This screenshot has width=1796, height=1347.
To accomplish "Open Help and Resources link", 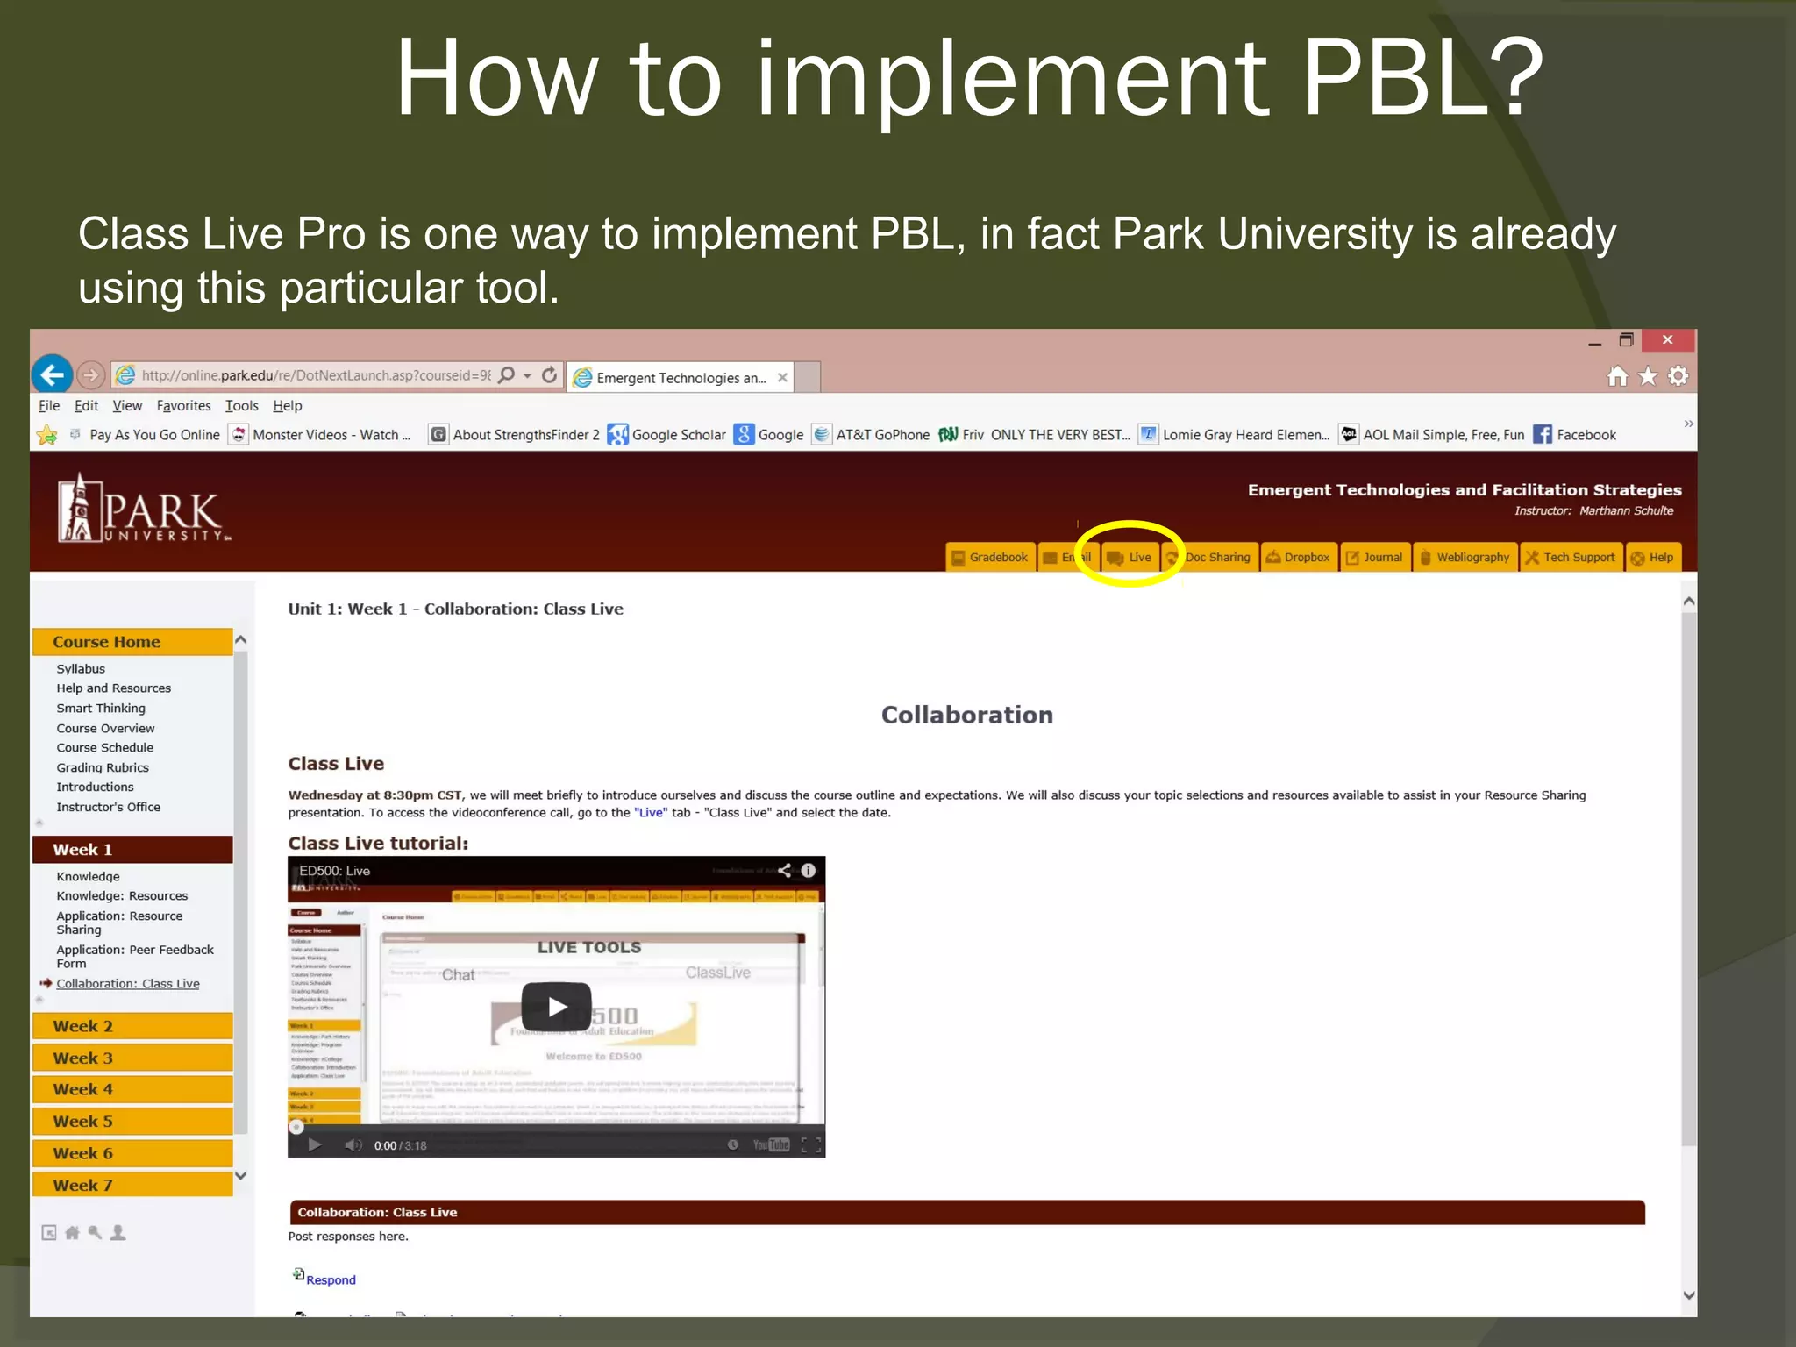I will pyautogui.click(x=114, y=688).
